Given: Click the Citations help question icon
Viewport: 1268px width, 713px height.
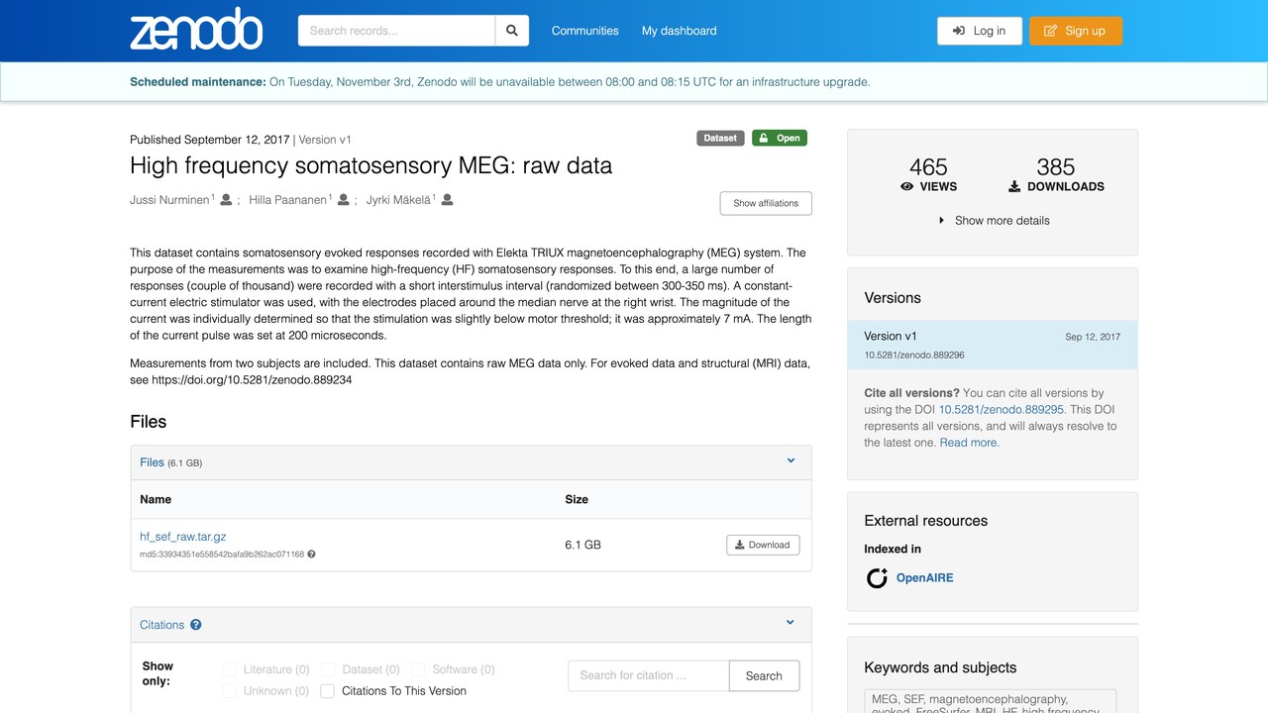Looking at the screenshot, I should point(196,625).
